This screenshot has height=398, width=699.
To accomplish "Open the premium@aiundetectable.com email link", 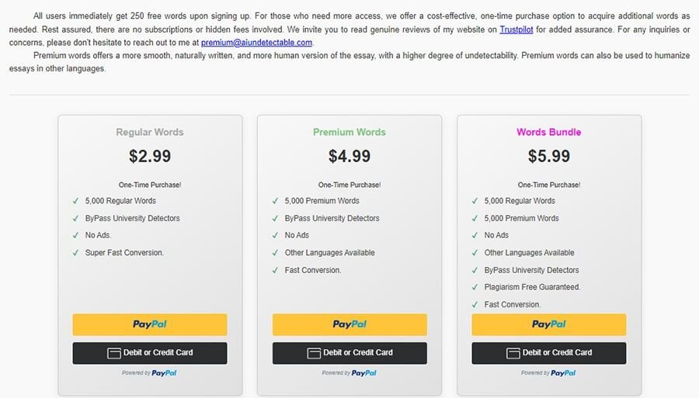I will (256, 43).
